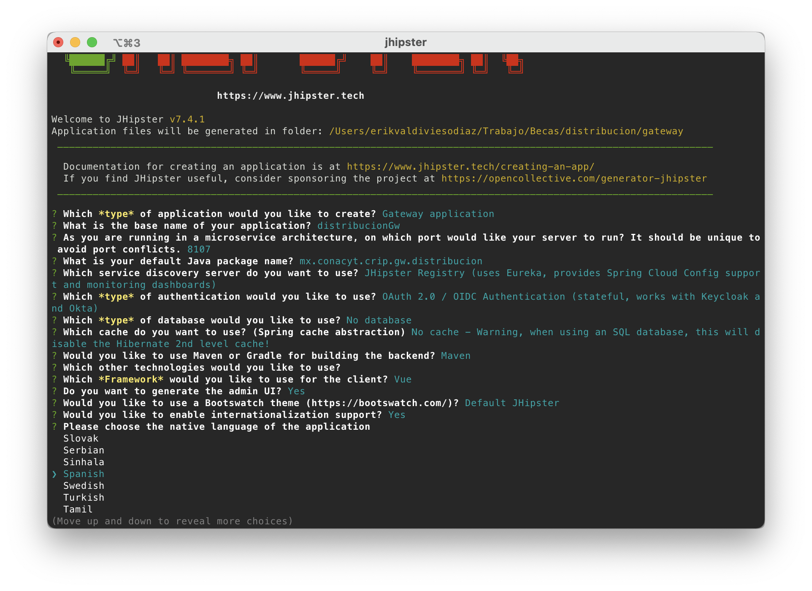This screenshot has width=812, height=591.
Task: Click the v7.4.1 version text
Action: click(x=187, y=119)
